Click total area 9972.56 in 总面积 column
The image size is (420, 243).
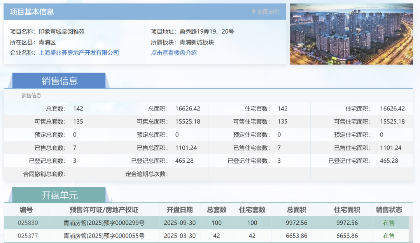pyautogui.click(x=296, y=223)
